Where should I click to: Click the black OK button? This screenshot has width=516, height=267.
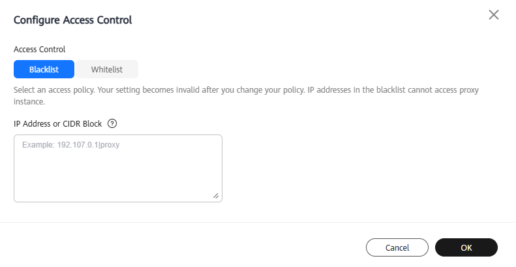466,247
